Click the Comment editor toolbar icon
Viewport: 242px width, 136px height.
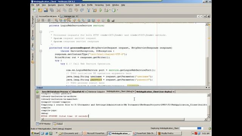[109, 20]
